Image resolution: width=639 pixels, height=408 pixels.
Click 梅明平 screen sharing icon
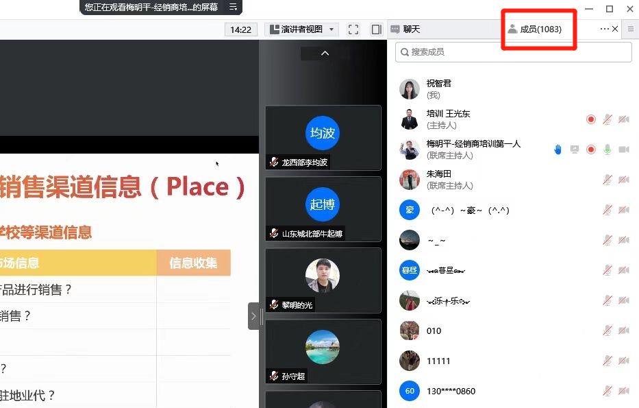click(x=575, y=149)
